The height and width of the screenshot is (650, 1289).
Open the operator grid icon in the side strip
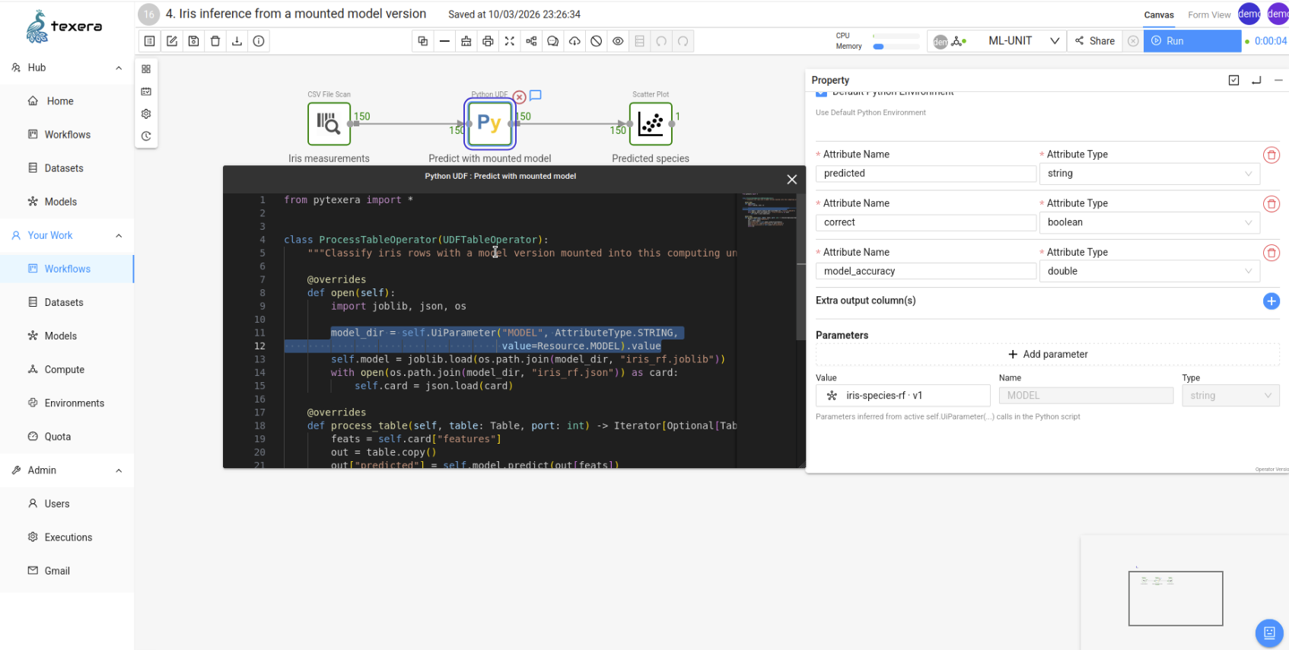coord(146,69)
